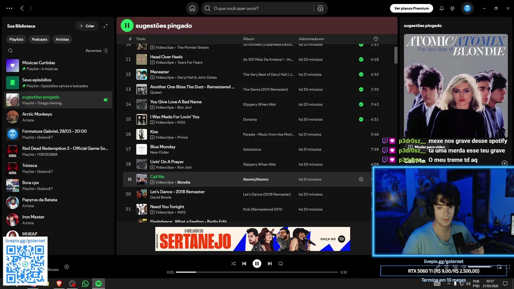Open the Blondie artist link under Call Me
Image resolution: width=514 pixels, height=289 pixels.
[184, 182]
